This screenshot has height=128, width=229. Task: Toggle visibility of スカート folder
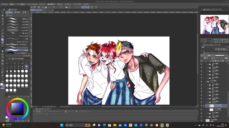click(202, 71)
